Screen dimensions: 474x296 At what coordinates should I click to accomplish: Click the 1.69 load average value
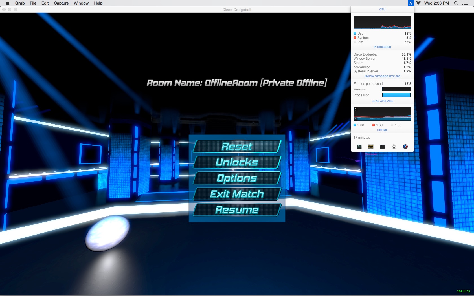379,125
